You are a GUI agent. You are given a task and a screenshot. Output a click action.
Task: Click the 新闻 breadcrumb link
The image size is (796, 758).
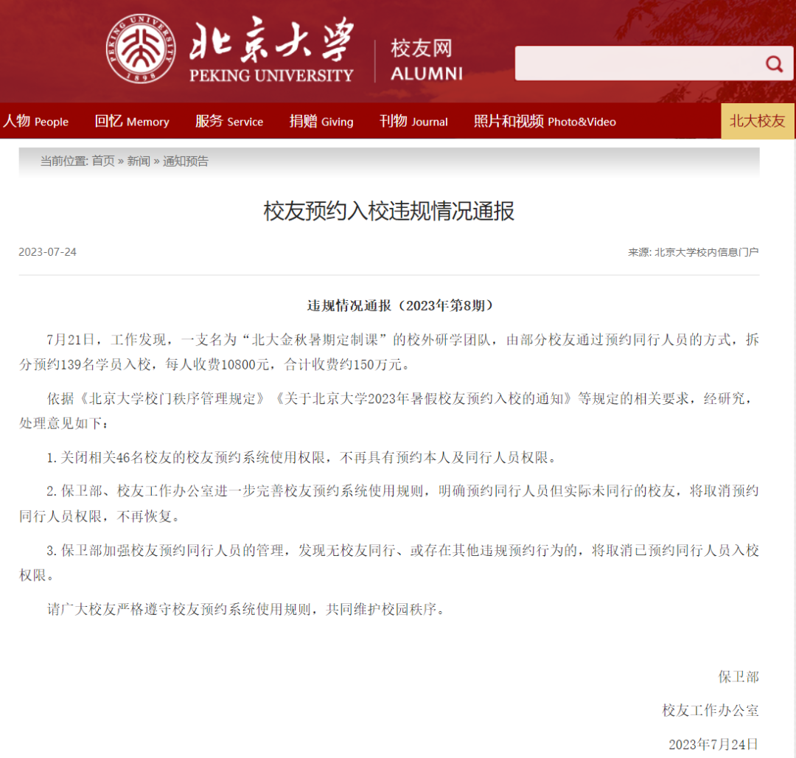(139, 161)
